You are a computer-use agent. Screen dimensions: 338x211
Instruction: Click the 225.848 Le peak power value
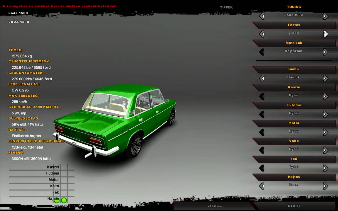click(x=31, y=68)
